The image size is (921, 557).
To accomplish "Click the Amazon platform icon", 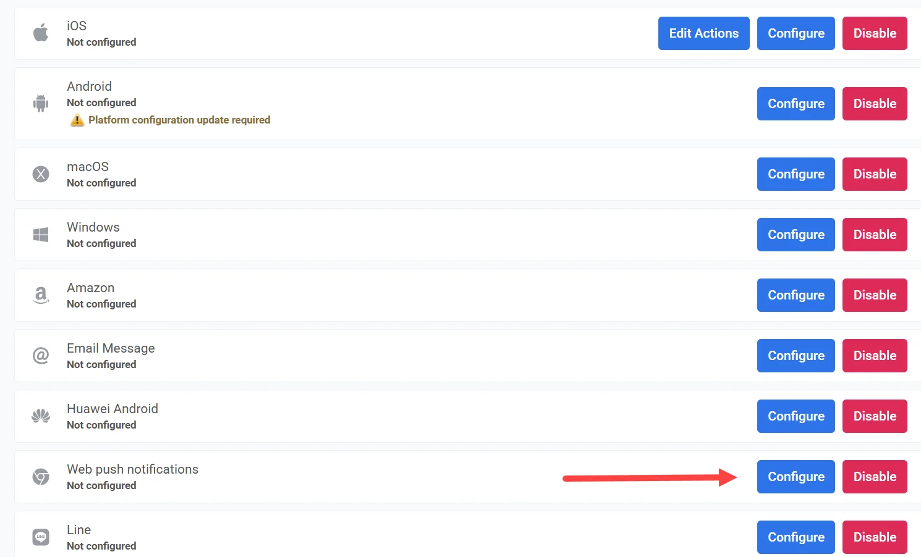I will (41, 295).
